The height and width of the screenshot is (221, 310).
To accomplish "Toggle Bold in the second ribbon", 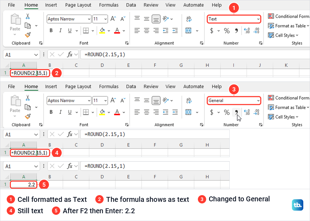I will tap(51, 112).
